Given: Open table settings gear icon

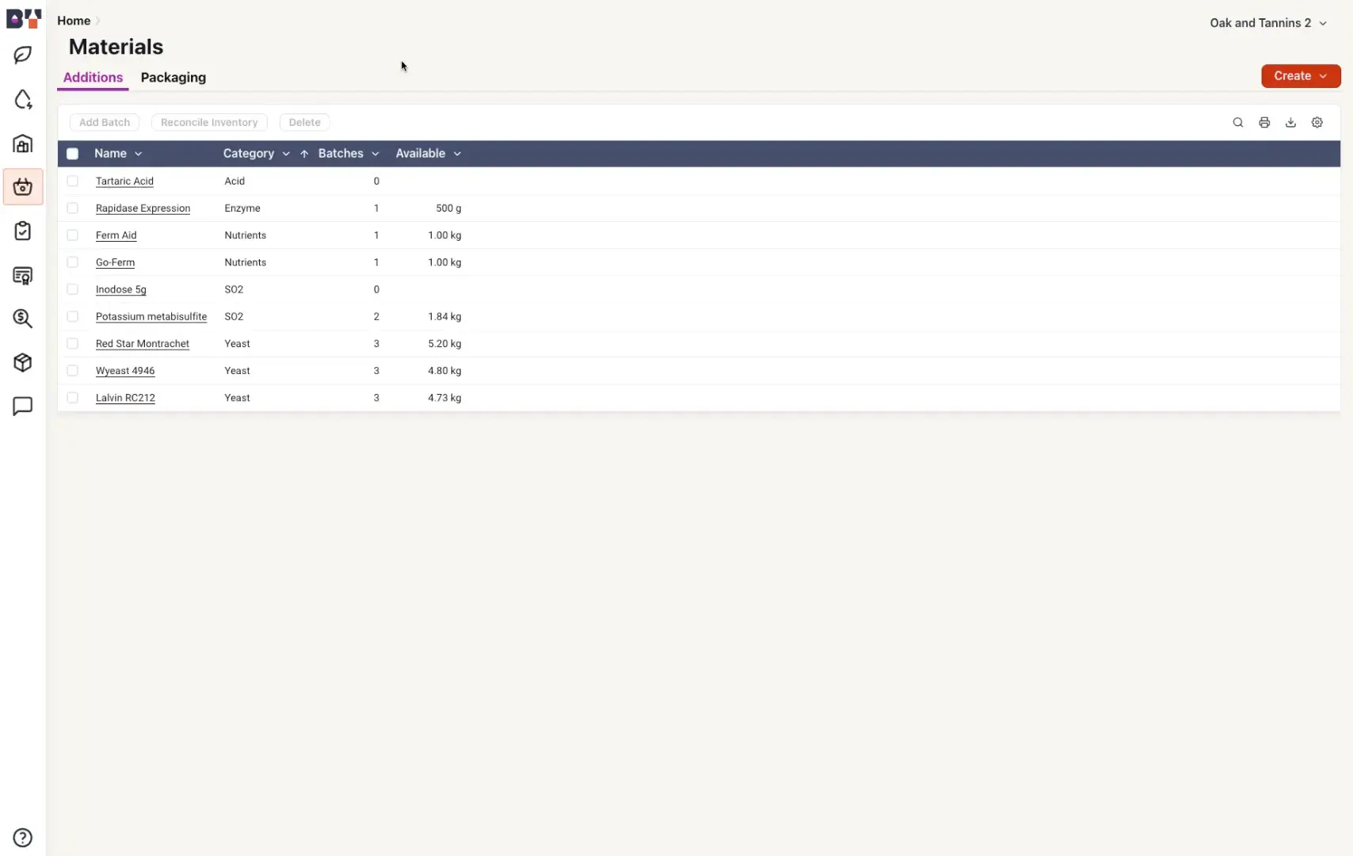Looking at the screenshot, I should [1317, 122].
